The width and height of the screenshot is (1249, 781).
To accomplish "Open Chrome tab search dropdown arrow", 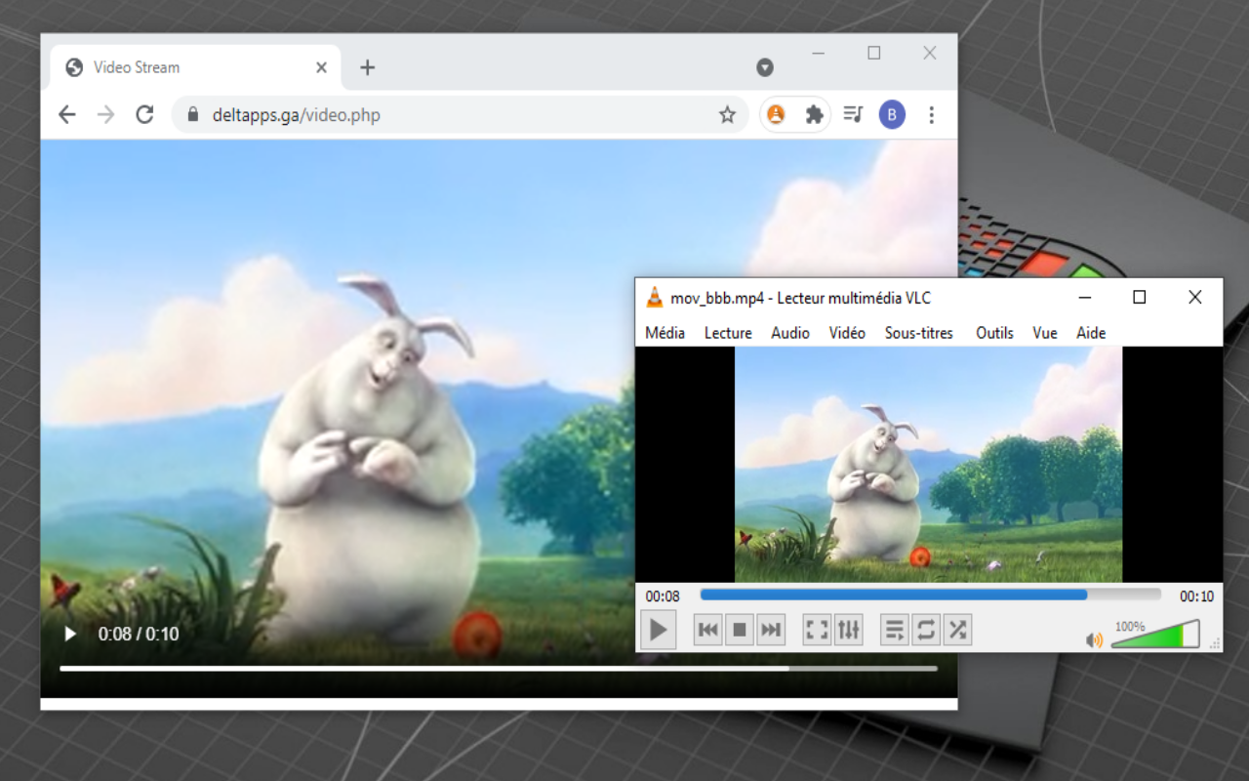I will click(765, 67).
